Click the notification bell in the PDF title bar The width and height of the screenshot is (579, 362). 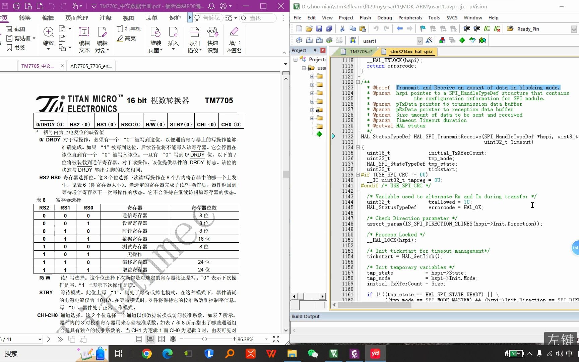[x=211, y=6]
